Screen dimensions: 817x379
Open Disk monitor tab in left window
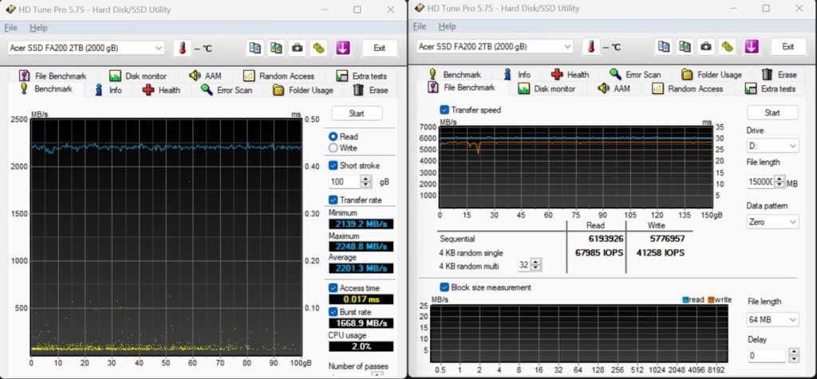138,76
